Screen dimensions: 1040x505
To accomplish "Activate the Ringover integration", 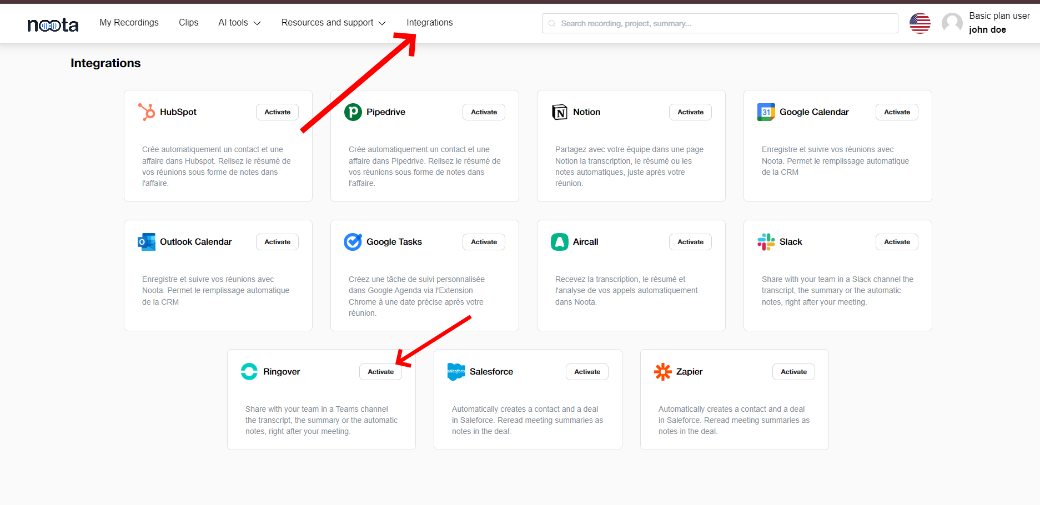I will click(x=380, y=372).
